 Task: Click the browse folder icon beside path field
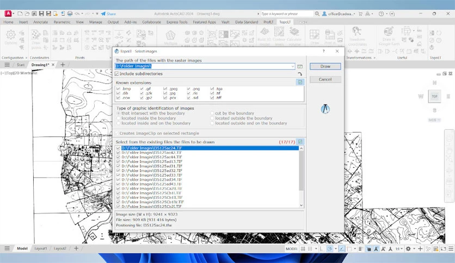pyautogui.click(x=300, y=66)
